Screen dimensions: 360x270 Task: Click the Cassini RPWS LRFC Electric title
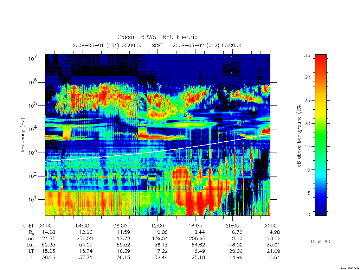157,37
